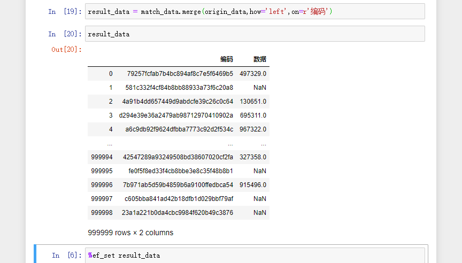Click the Out[20] output prompt
Image resolution: width=462 pixels, height=263 pixels.
click(67, 50)
